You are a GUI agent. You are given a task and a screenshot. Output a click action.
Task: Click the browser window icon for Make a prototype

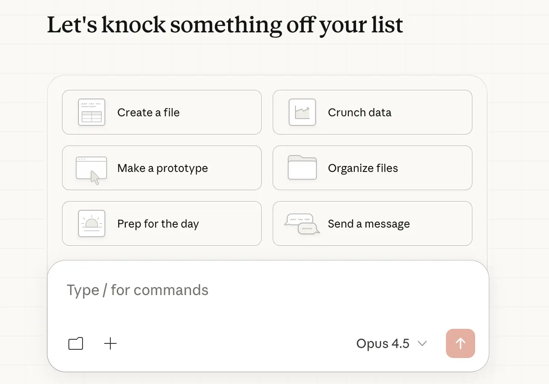[x=92, y=169]
